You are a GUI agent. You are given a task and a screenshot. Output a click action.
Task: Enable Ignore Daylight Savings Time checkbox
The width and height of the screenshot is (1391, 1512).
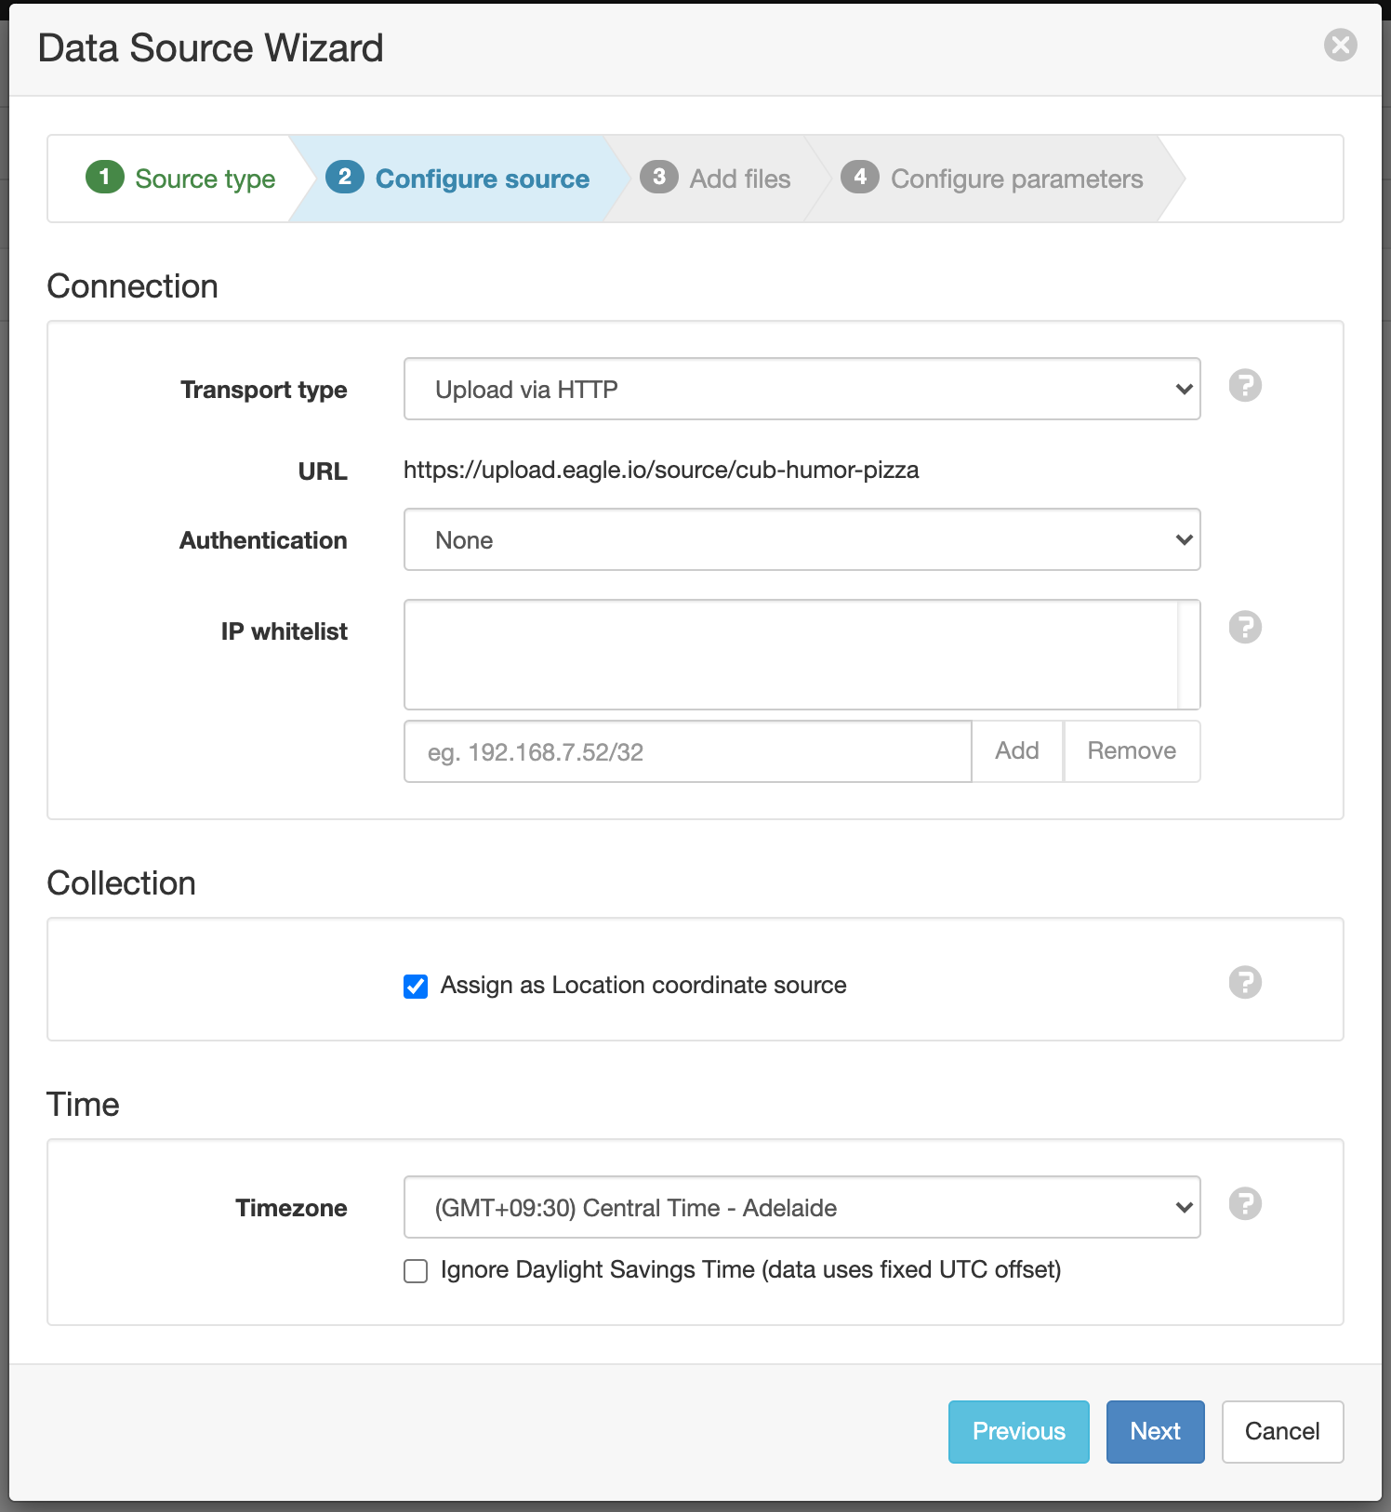[x=416, y=1270]
